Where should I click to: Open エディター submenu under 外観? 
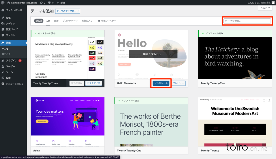[x=7, y=54]
